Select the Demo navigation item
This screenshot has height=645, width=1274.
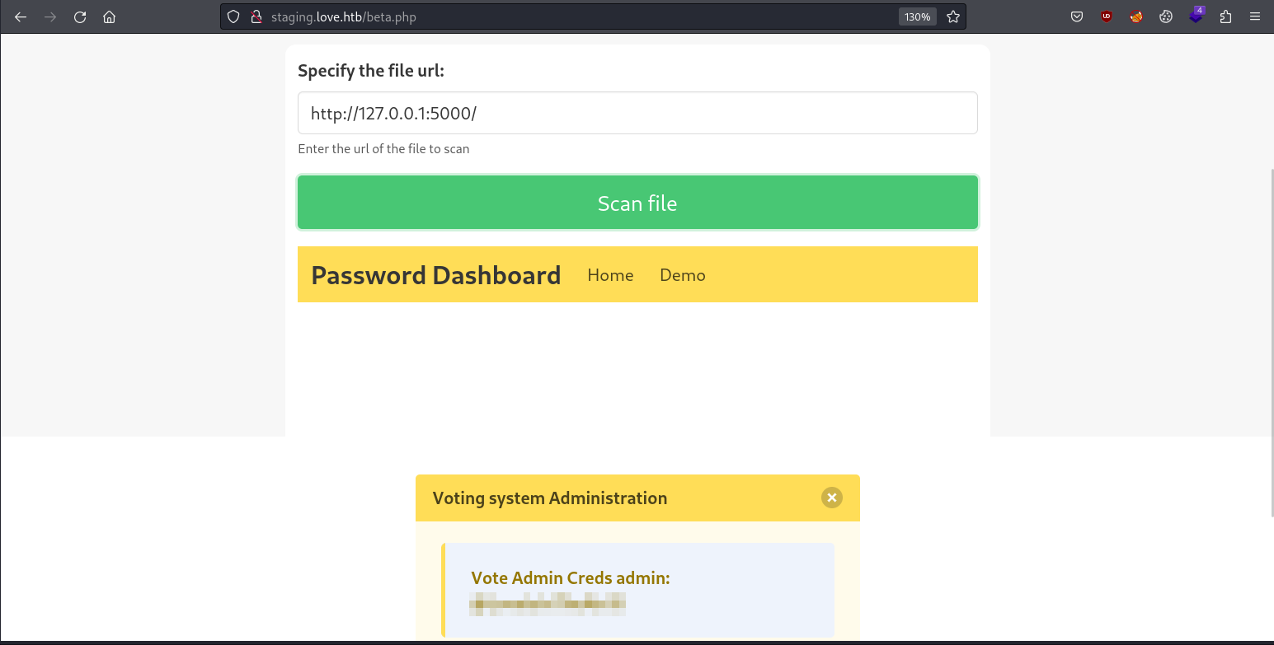click(x=682, y=274)
